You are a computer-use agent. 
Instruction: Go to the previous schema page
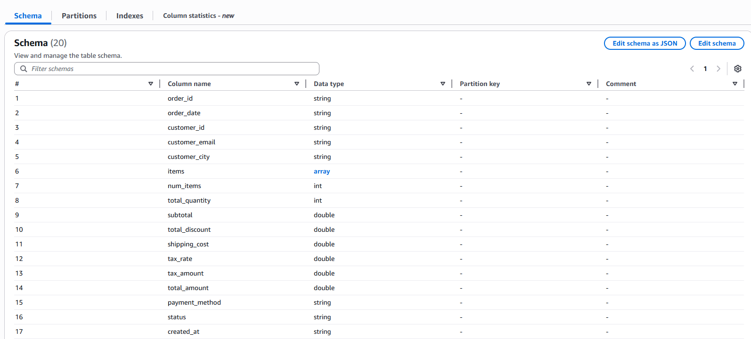tap(692, 69)
